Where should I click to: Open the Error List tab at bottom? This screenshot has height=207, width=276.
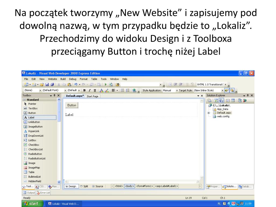tap(43, 193)
